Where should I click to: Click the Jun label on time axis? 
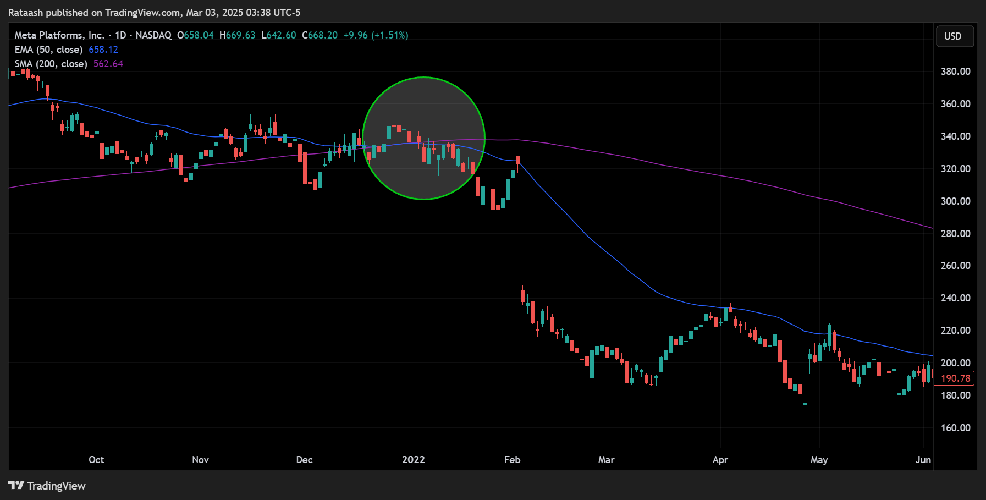click(923, 460)
